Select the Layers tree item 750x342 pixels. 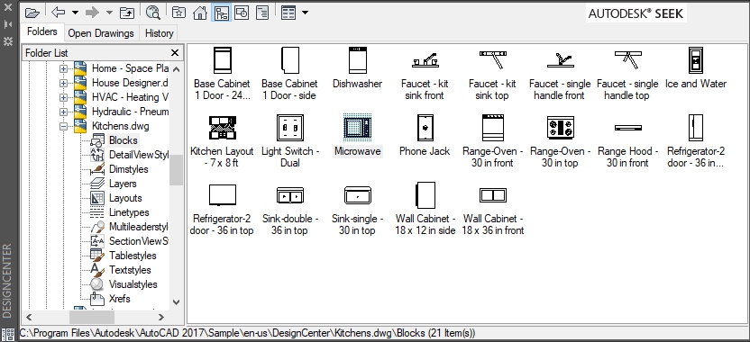tap(123, 184)
